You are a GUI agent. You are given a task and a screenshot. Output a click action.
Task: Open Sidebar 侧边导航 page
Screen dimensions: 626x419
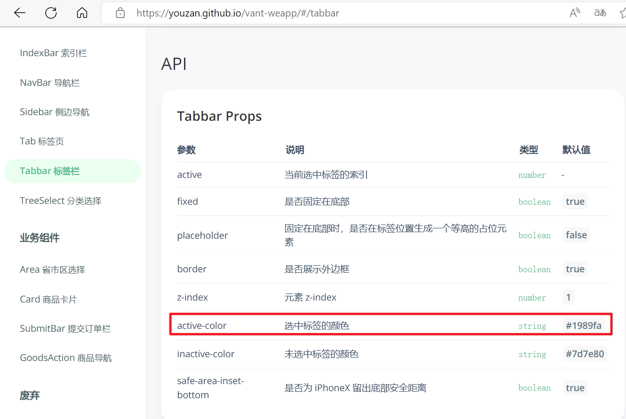click(x=55, y=112)
